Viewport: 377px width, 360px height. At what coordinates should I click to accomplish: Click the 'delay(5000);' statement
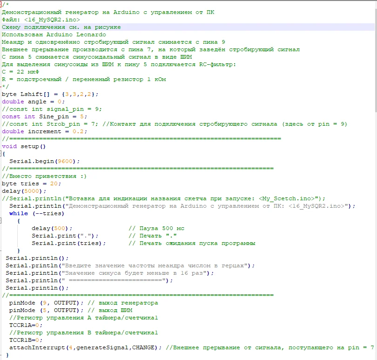(24, 191)
